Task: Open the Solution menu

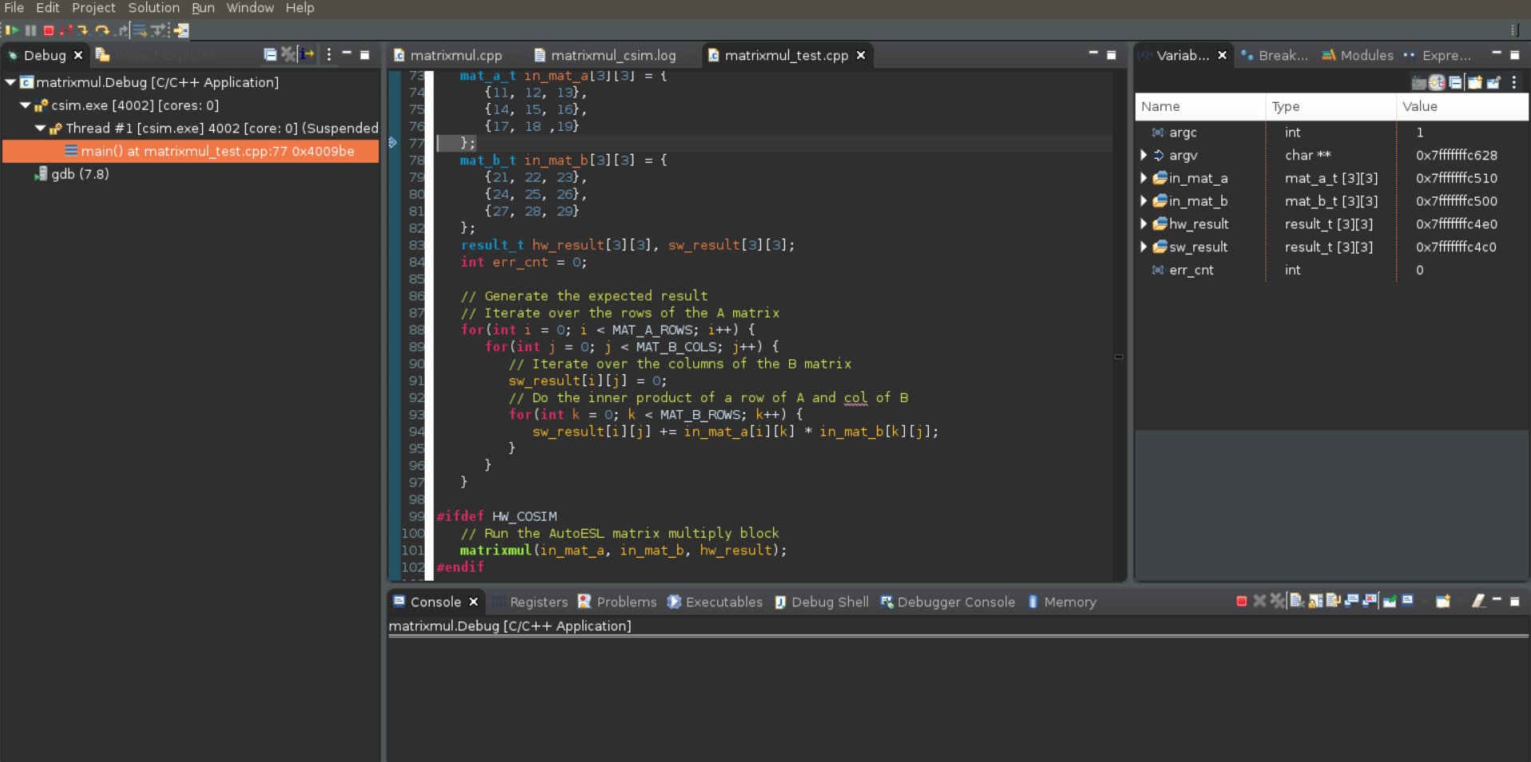Action: point(153,8)
